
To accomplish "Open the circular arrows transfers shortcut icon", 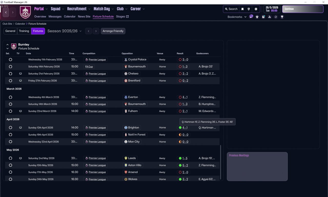I will [276, 17].
